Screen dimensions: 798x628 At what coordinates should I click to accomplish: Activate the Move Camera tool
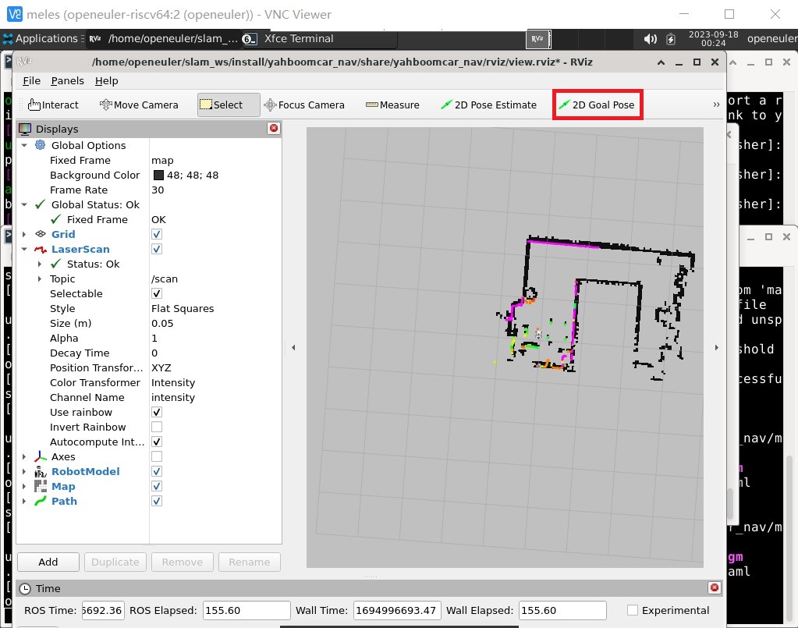tap(139, 105)
